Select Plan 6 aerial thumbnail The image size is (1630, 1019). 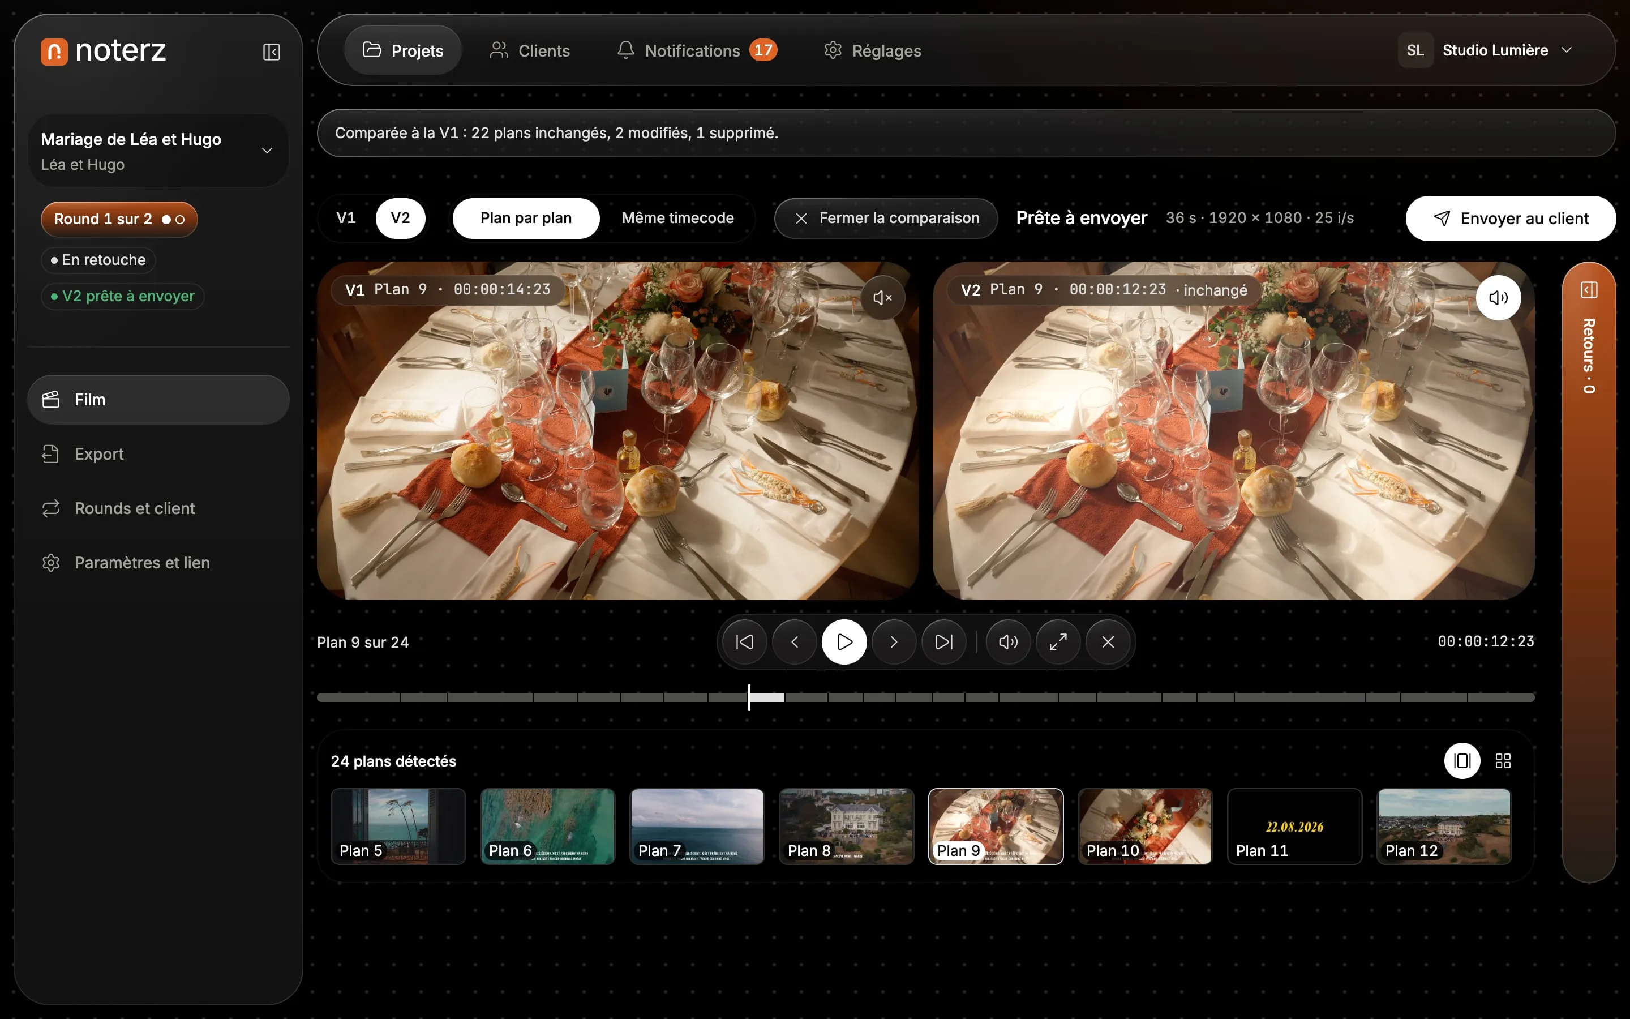click(548, 827)
